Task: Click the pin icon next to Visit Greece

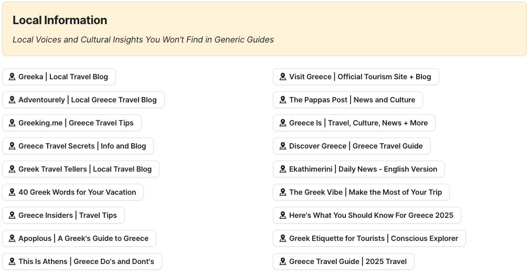Action: (283, 77)
